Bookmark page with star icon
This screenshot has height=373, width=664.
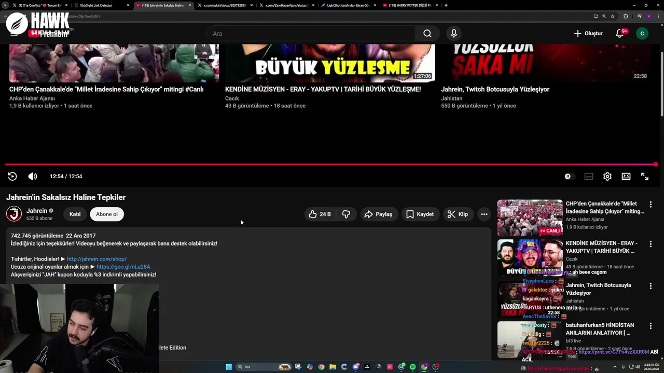pyautogui.click(x=612, y=16)
